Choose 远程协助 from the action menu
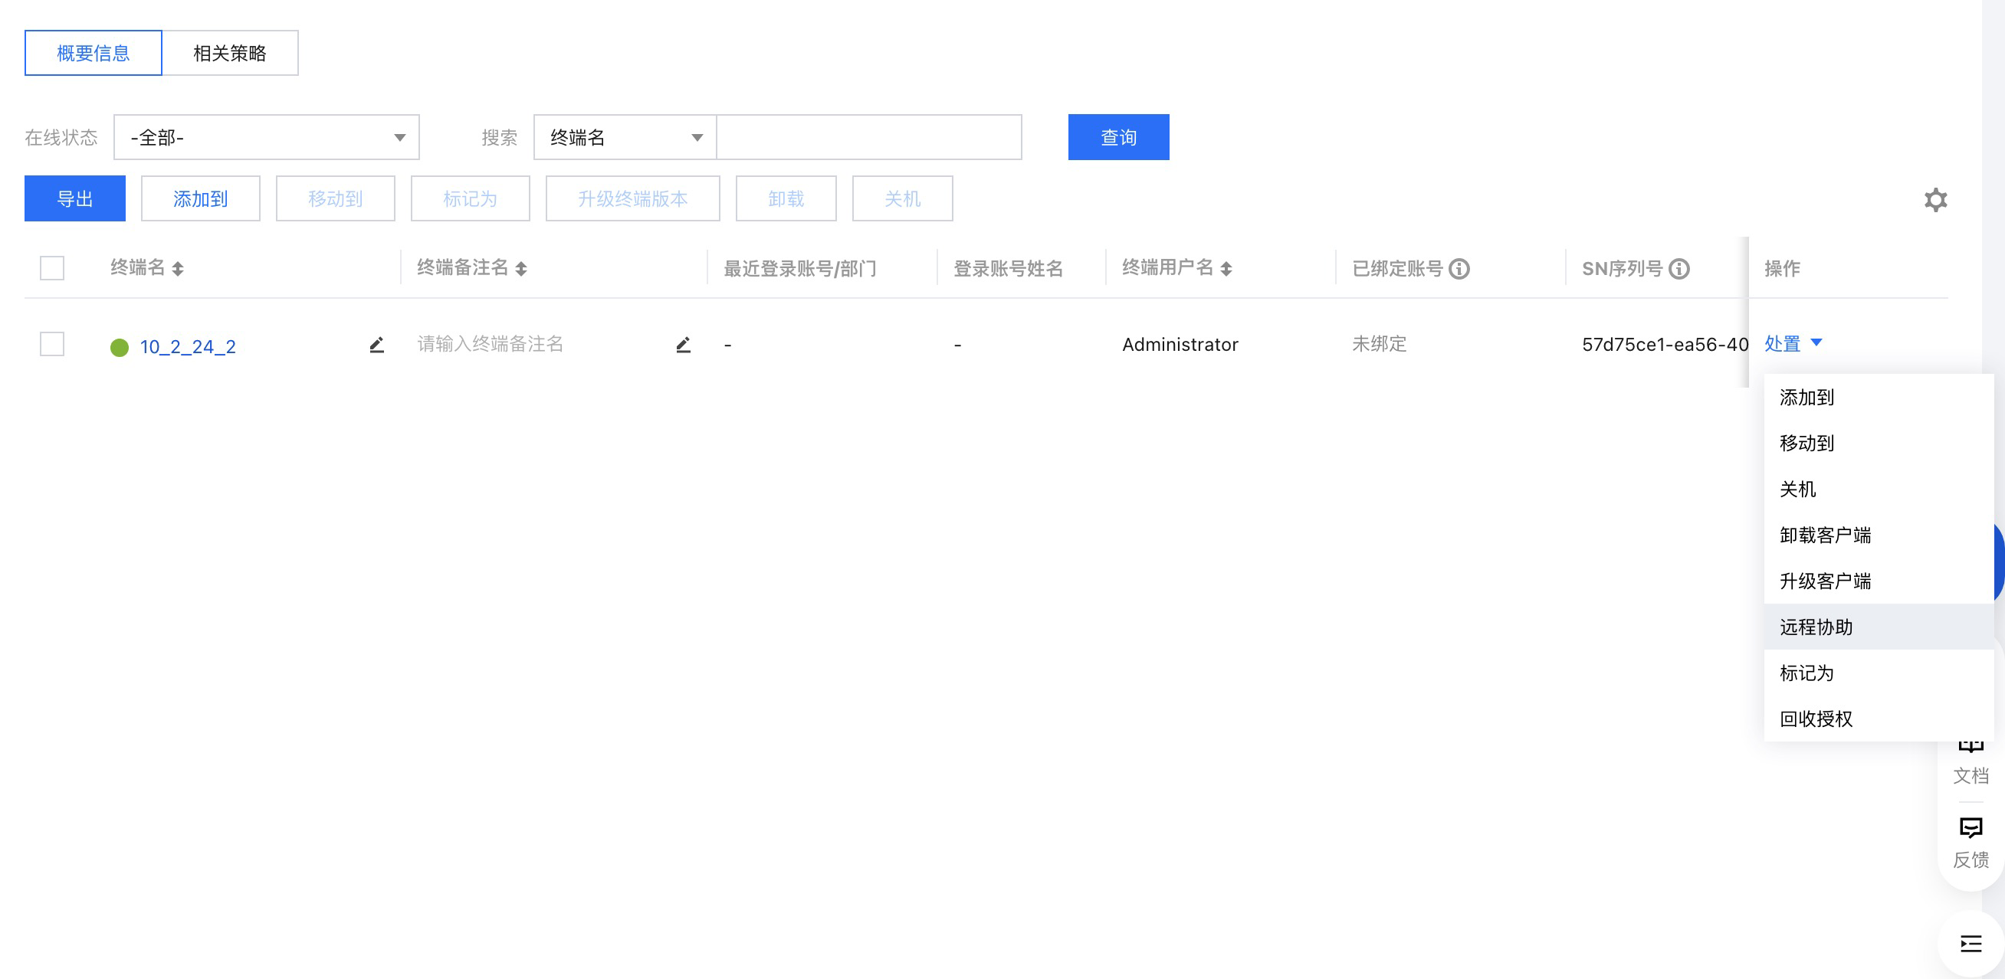Screen dimensions: 2005x979 (1816, 627)
